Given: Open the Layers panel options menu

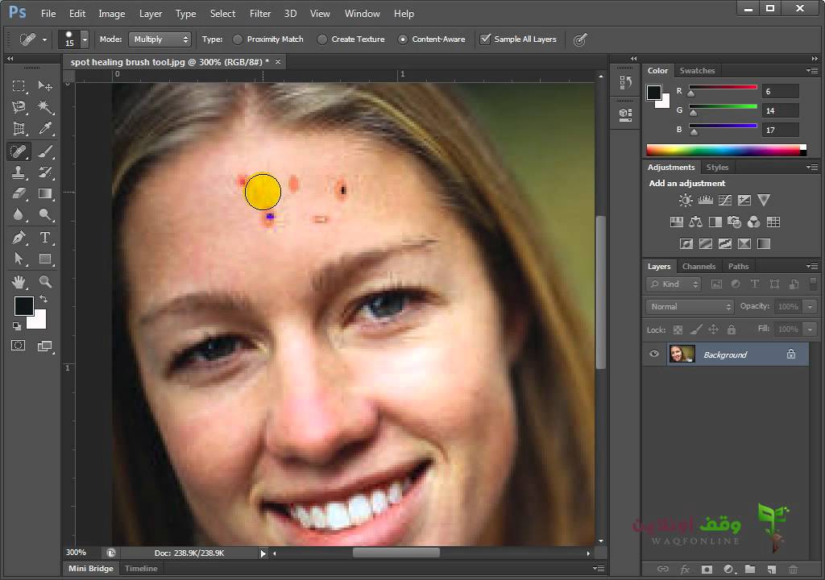Looking at the screenshot, I should pos(812,266).
